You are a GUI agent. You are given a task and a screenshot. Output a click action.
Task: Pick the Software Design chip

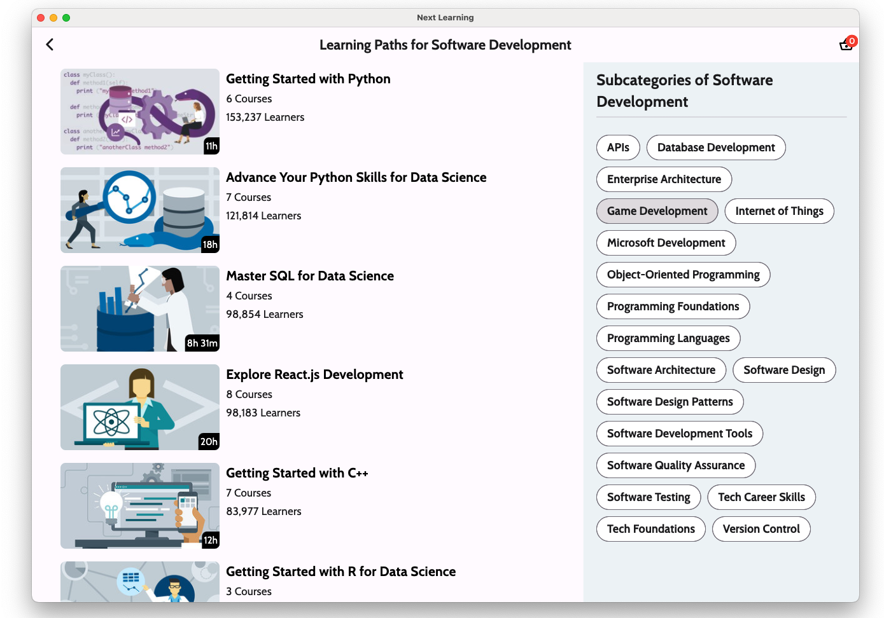[784, 370]
